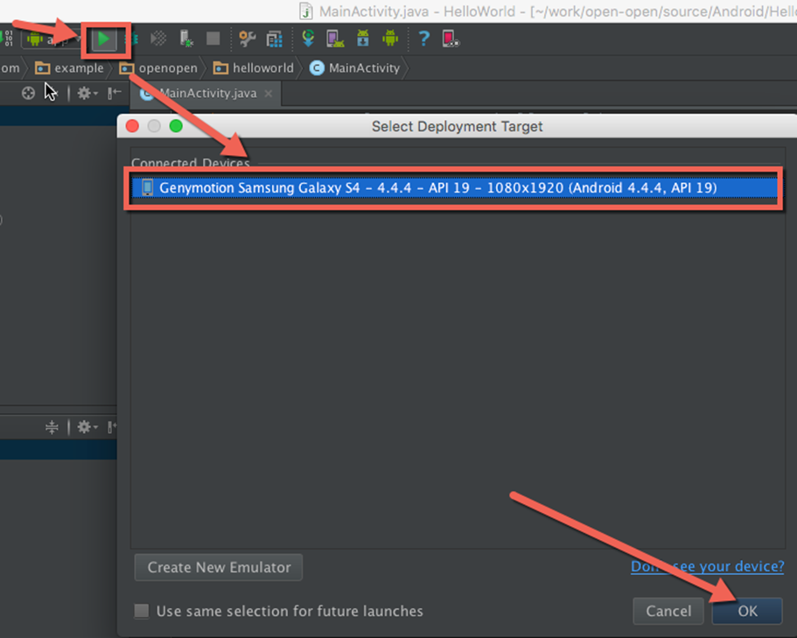Viewport: 797px width, 638px height.
Task: Open the lower panel gear settings menu
Action: (84, 428)
